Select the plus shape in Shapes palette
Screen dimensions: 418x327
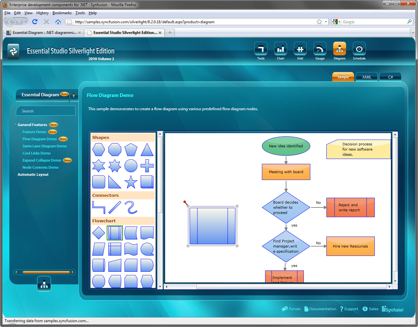coord(147,166)
